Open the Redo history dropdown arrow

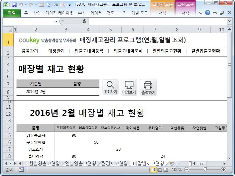click(36, 5)
